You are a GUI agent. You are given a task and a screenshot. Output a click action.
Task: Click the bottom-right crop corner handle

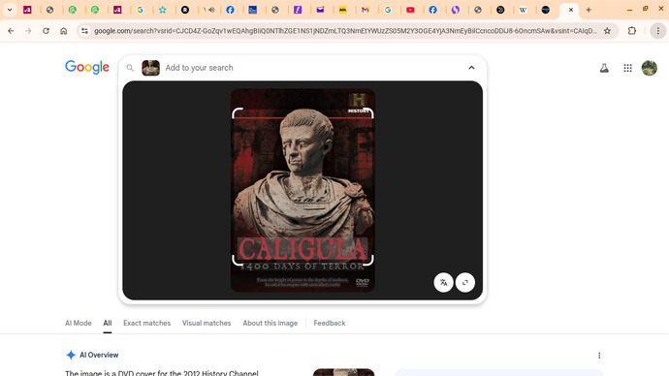pos(368,260)
